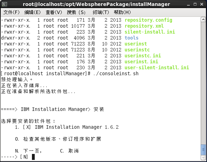Click the scrollbar down arrow
207x162 pixels.
point(203,157)
